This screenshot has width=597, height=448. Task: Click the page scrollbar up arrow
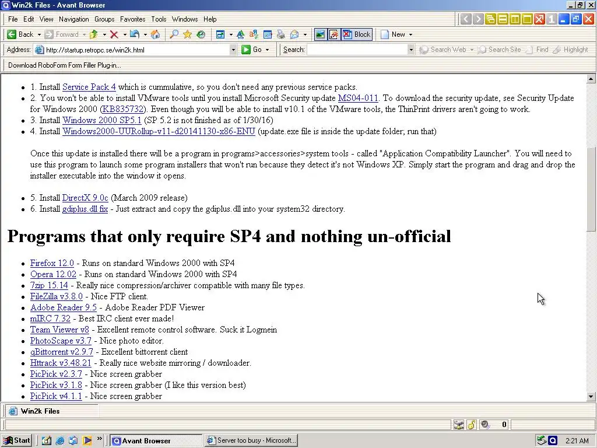coord(591,79)
